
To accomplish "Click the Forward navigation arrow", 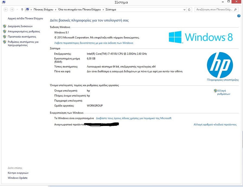I will click(12, 9).
